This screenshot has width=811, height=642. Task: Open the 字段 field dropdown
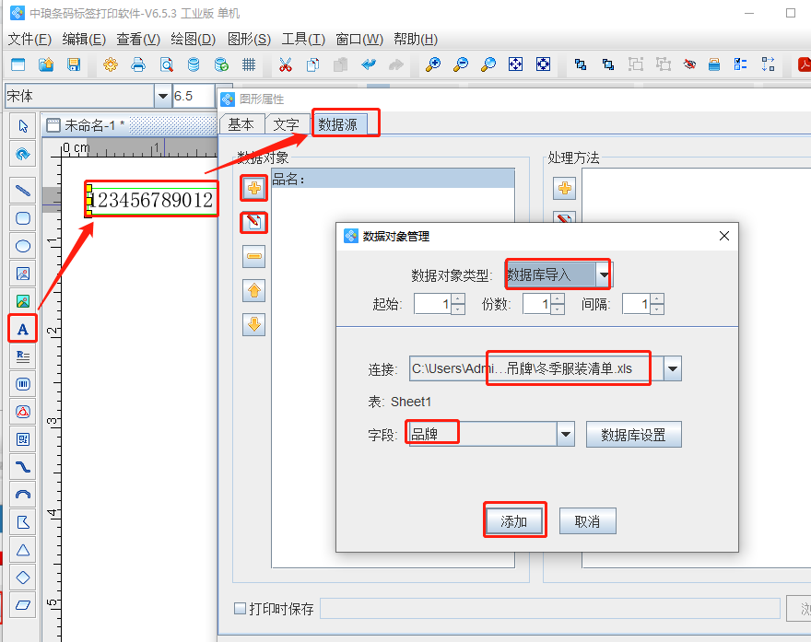(x=566, y=435)
